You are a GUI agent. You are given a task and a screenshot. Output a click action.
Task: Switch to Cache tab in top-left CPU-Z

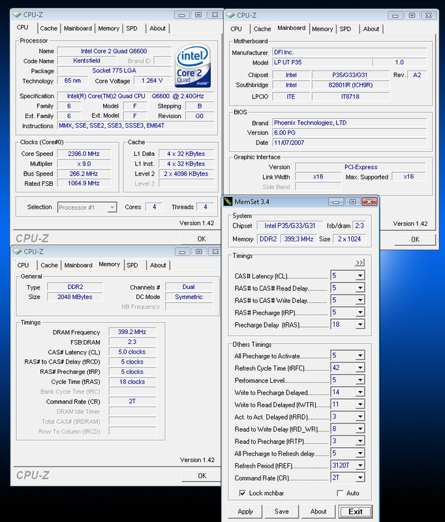[48, 29]
